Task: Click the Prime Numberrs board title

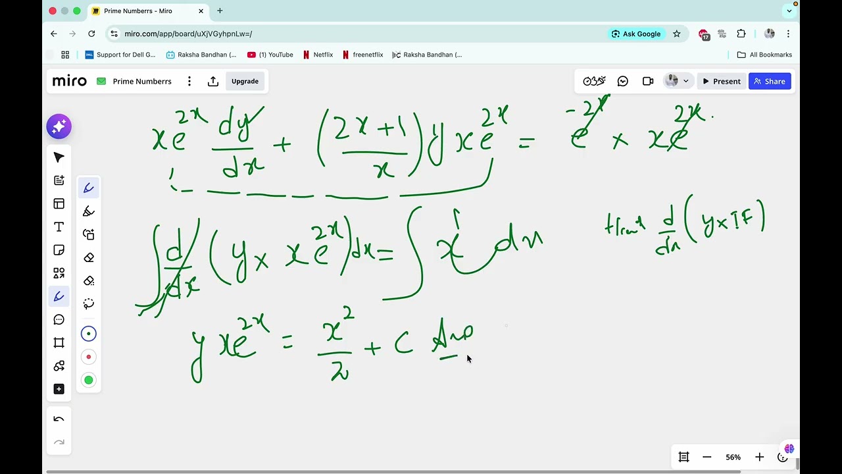Action: pos(142,81)
